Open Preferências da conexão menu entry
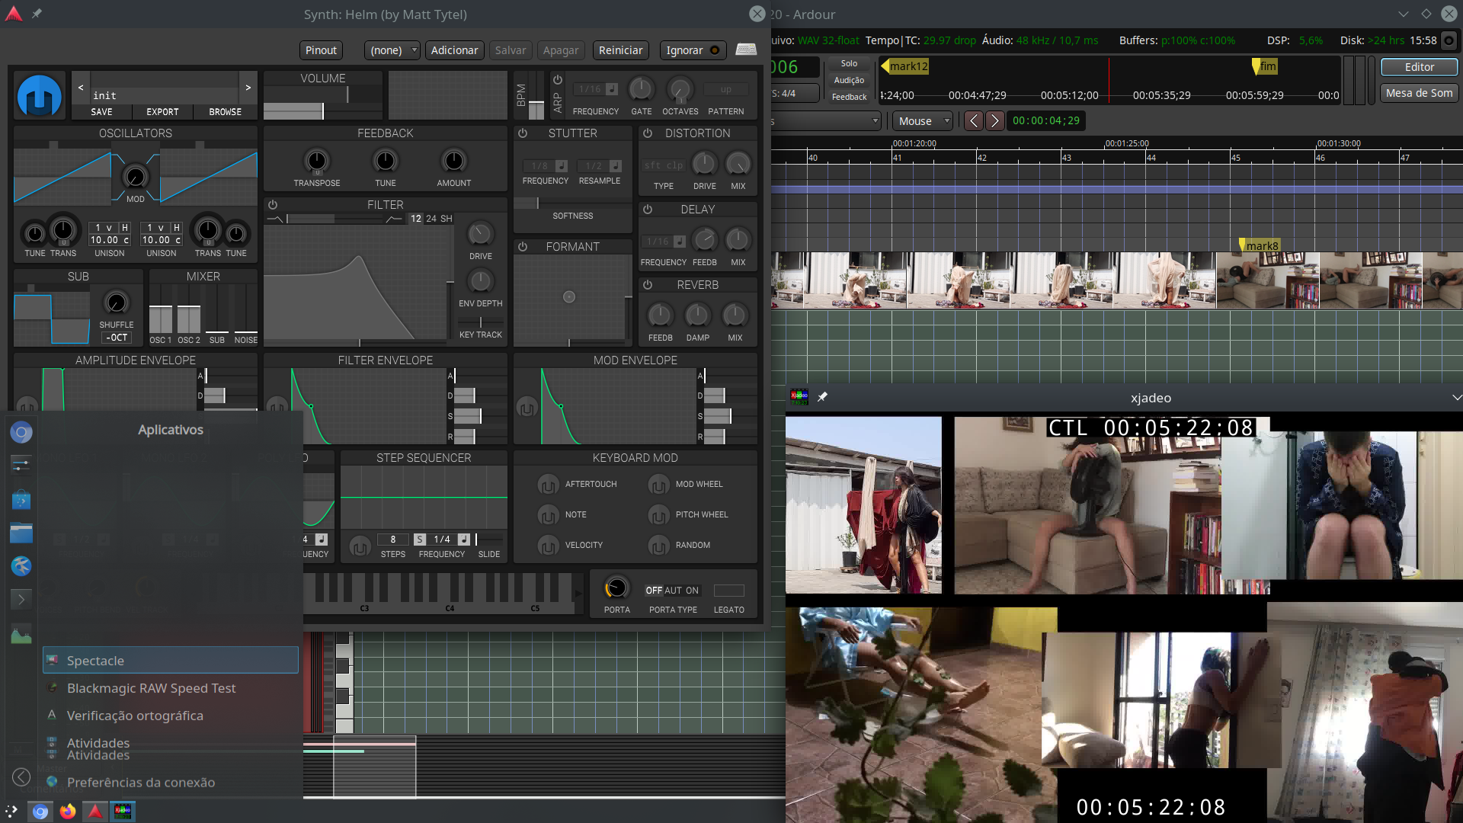Image resolution: width=1463 pixels, height=823 pixels. pos(141,782)
